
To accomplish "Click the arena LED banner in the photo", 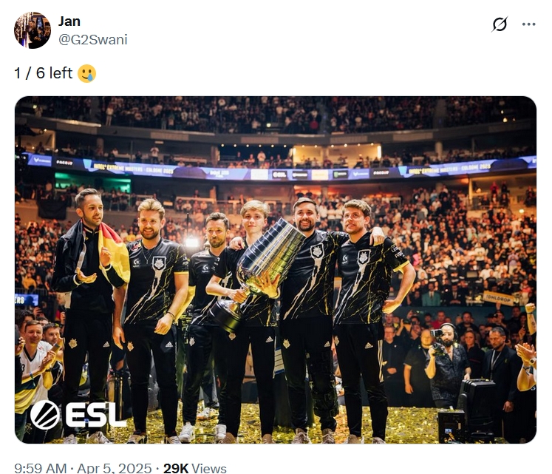I will coord(278,170).
